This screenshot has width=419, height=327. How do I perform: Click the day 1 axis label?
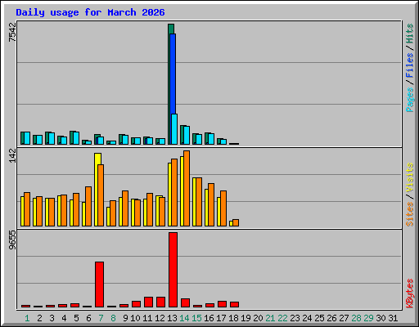tap(27, 318)
